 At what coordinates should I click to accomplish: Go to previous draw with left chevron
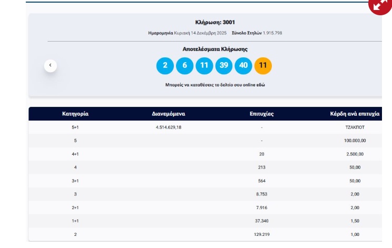tap(50, 65)
